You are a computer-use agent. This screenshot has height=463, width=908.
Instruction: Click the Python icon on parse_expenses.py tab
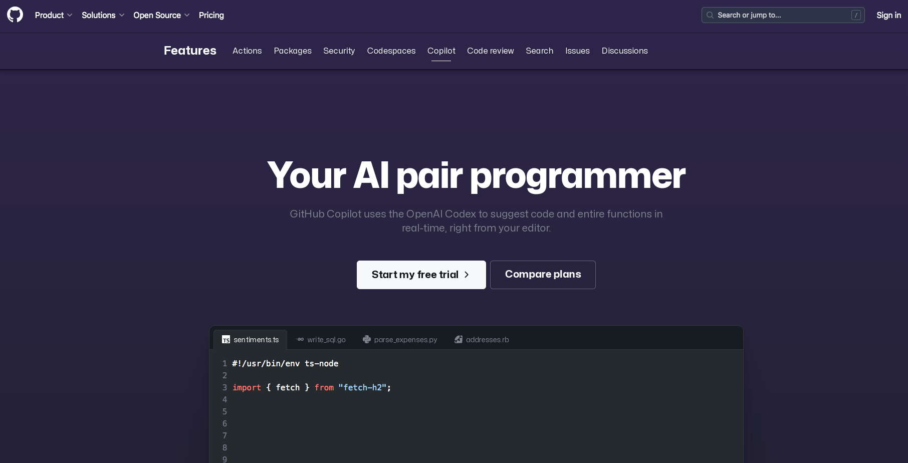(367, 340)
